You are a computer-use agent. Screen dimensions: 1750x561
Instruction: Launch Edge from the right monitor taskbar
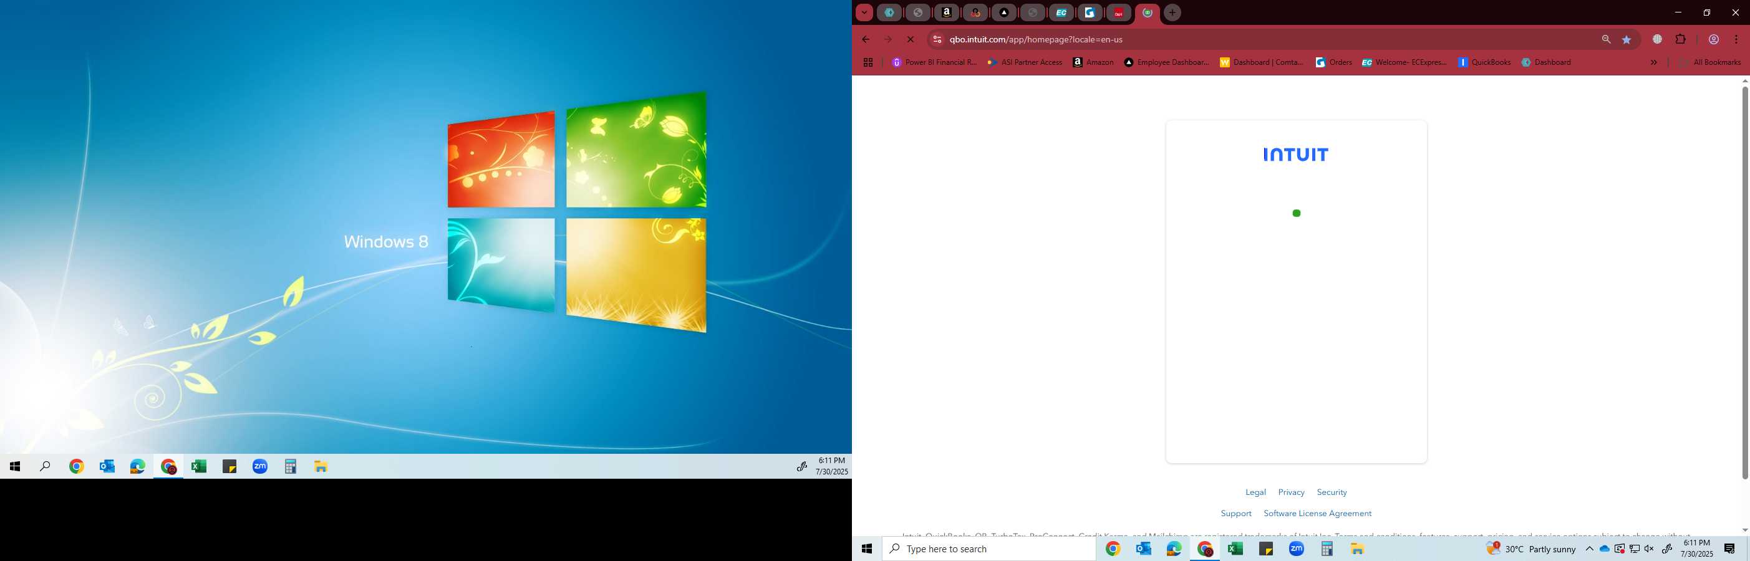click(1174, 549)
